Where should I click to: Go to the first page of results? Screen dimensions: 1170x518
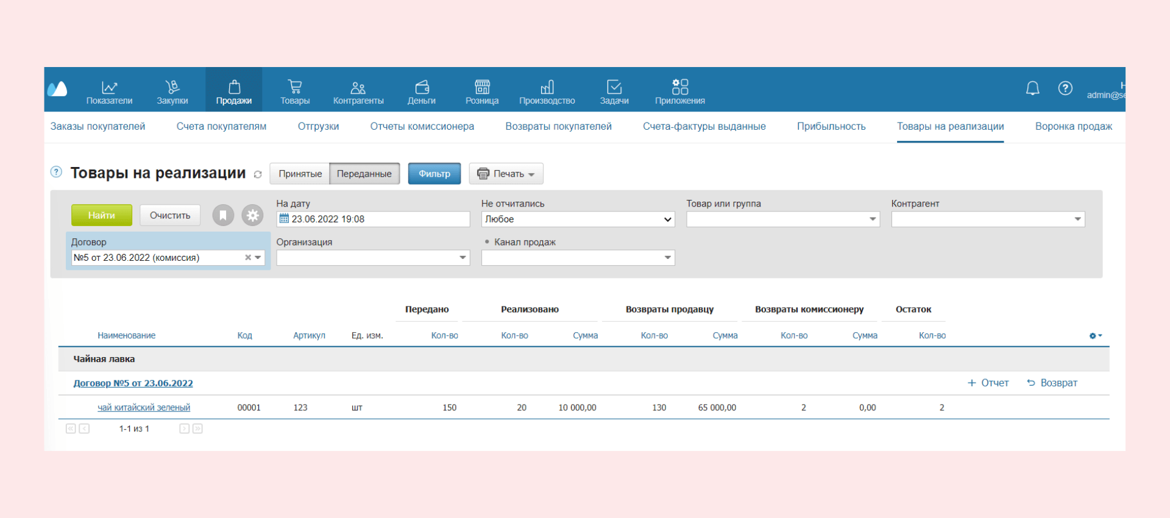tap(71, 428)
